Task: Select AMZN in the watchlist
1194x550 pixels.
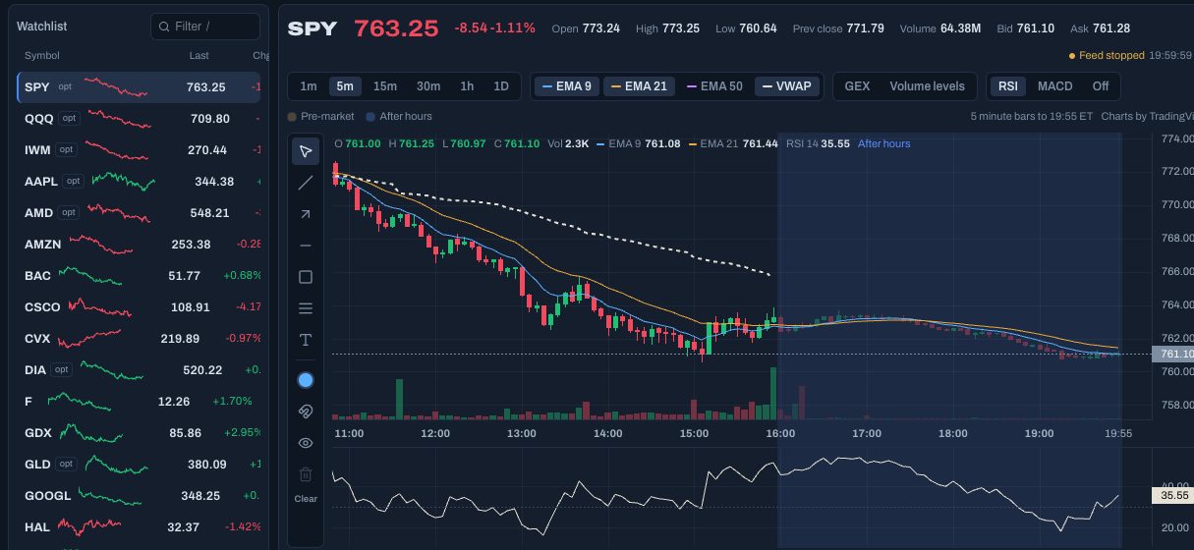Action: (x=139, y=245)
